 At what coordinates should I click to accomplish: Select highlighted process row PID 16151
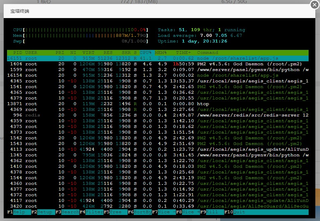pos(158,58)
